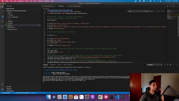Click errors and warnings count in status bar
This screenshot has width=179, height=101.
[x=34, y=93]
